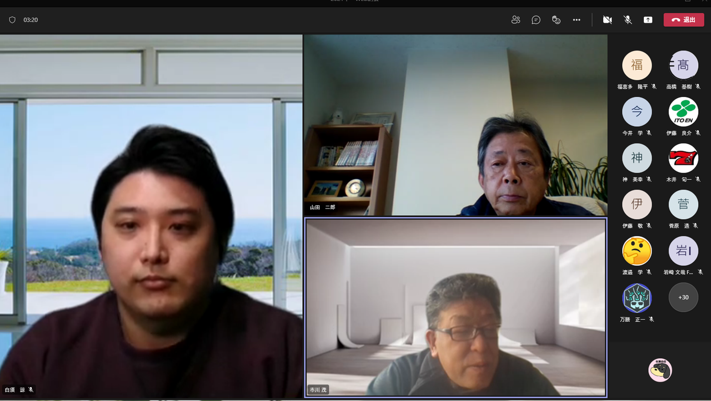Toggle the camera on
711x401 pixels.
[x=607, y=20]
